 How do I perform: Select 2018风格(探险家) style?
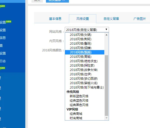tap(85, 66)
